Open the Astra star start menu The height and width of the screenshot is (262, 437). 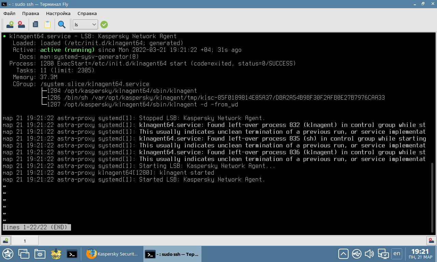pos(8,254)
